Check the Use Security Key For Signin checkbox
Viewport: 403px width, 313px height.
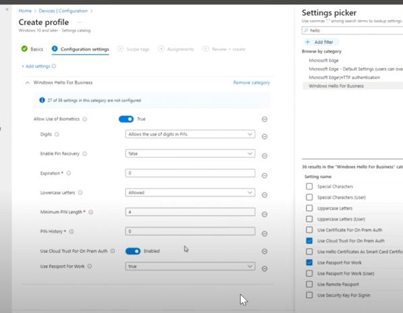pos(309,295)
